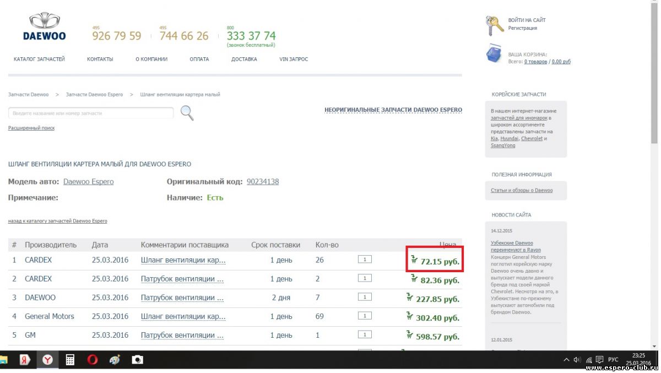Screen dimensions: 661x373
Task: Open НЕОРИГИНАЛЬНЫЕ ЗАПЧАСТИ DAEWOO ESPERO link
Action: point(393,110)
